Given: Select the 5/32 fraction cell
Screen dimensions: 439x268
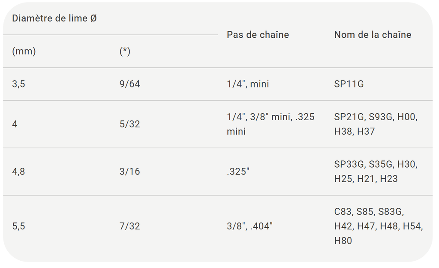Looking at the screenshot, I should click(x=130, y=124).
